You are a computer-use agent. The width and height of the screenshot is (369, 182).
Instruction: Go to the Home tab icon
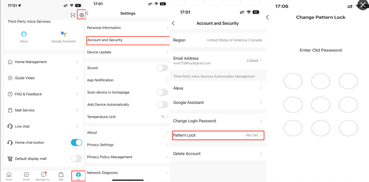(9, 175)
